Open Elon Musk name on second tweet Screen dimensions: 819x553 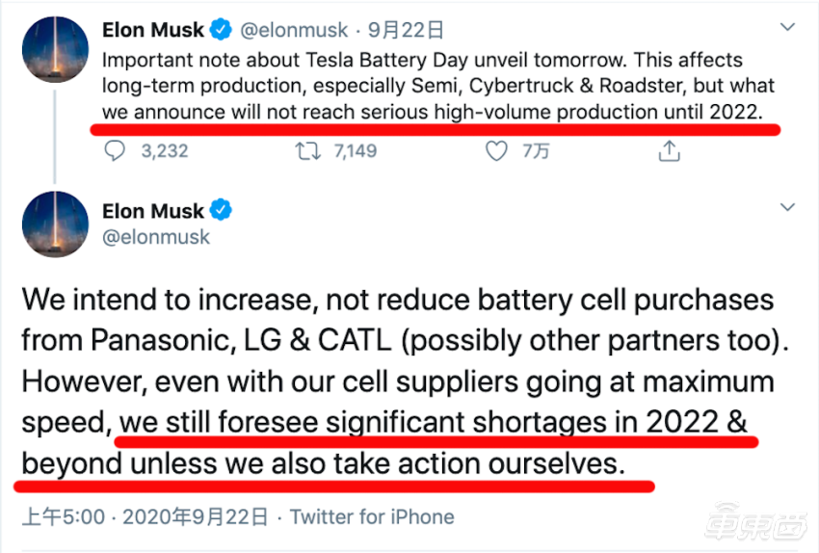click(x=153, y=211)
